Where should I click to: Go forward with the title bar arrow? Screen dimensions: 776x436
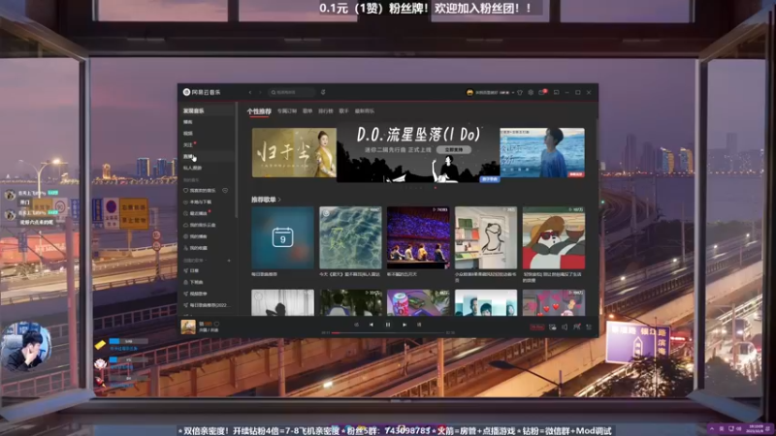pos(260,92)
